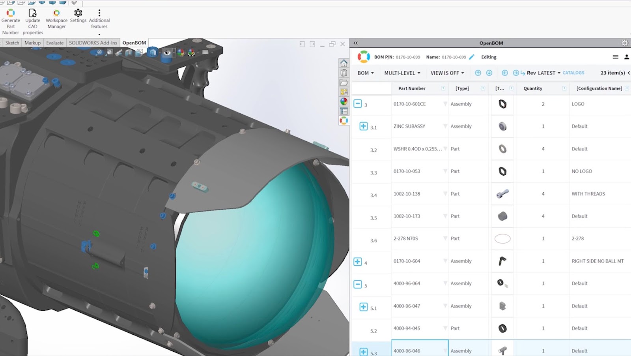
Task: Click the View Settings monitor icon
Action: click(205, 52)
